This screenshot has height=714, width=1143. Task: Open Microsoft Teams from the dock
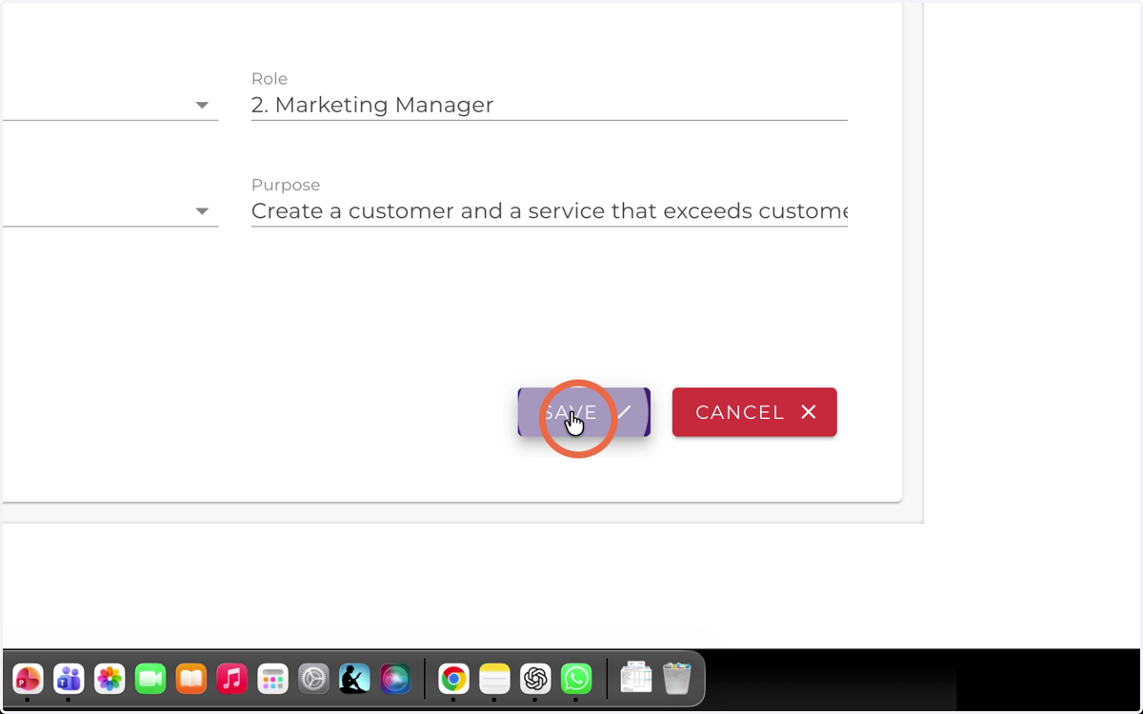(x=69, y=679)
